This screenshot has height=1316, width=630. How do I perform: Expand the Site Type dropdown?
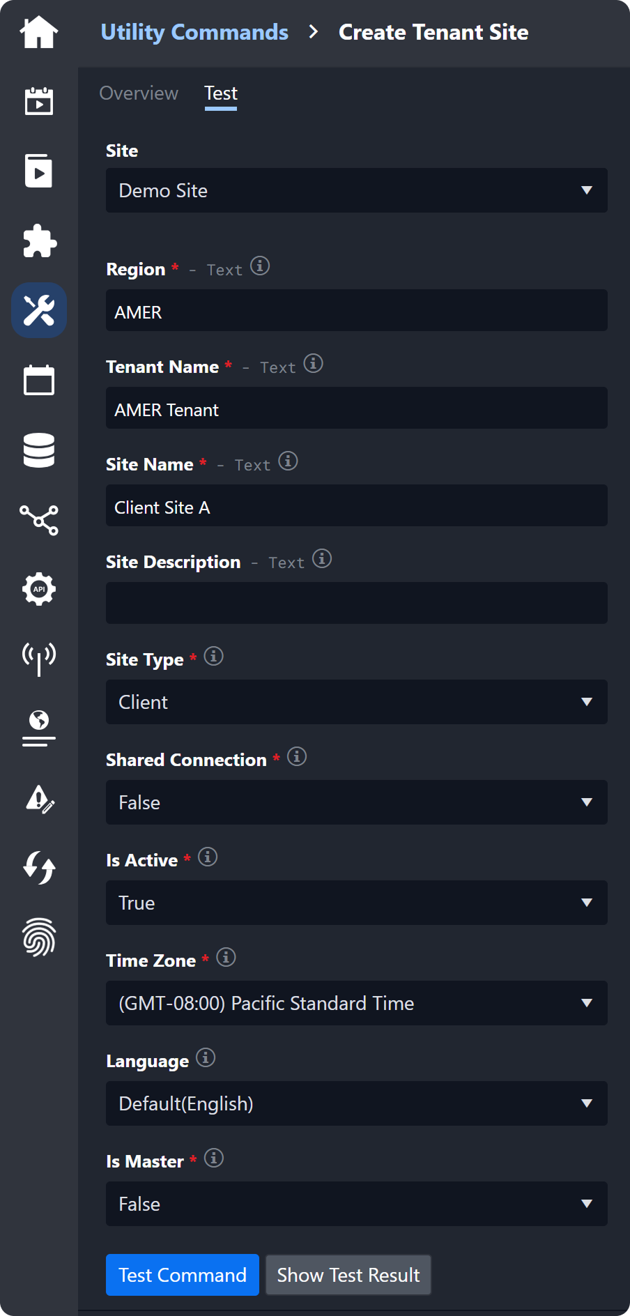pos(356,702)
